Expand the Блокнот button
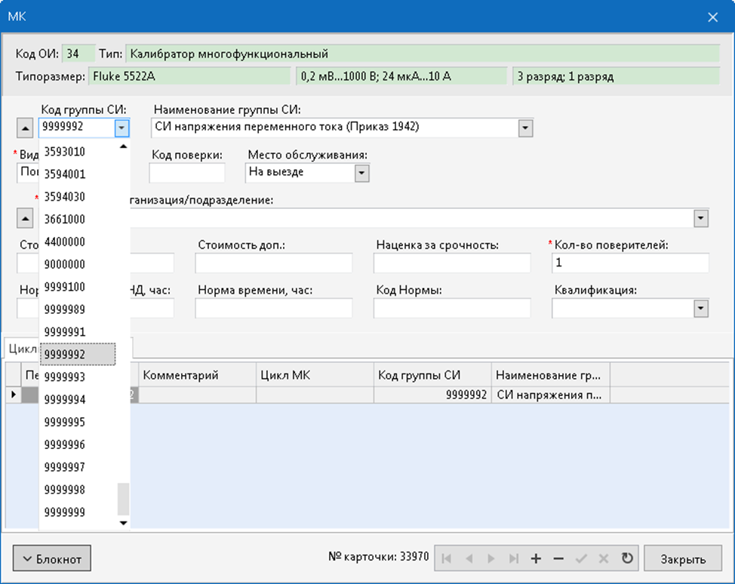Viewport: 735px width, 584px height. (52, 558)
